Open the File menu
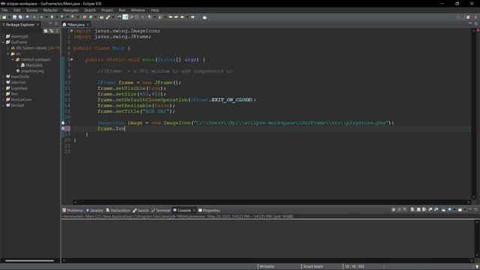 tap(5, 10)
